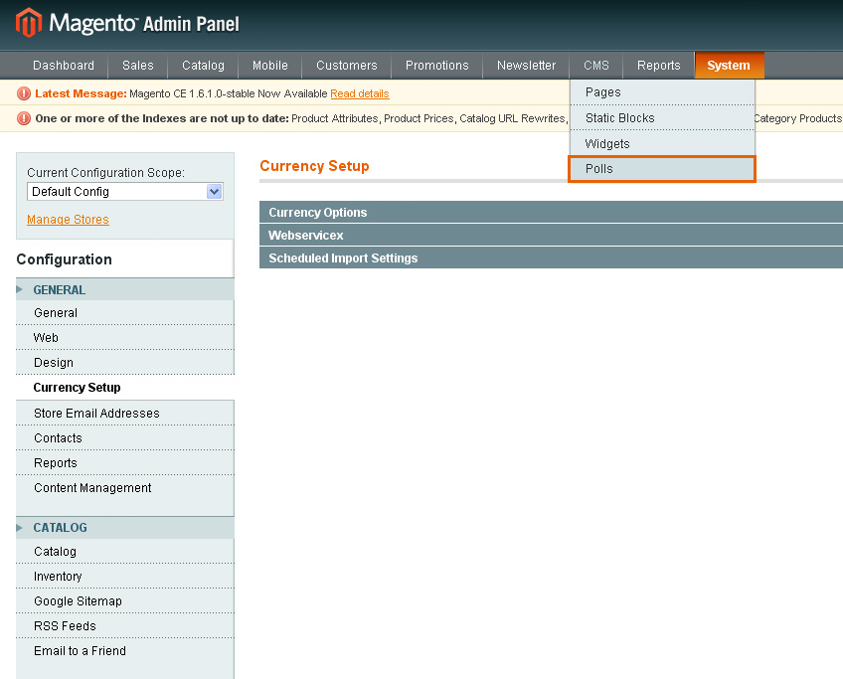Screen dimensions: 843x679
Task: Open Google Sitemap settings
Action: [125, 600]
